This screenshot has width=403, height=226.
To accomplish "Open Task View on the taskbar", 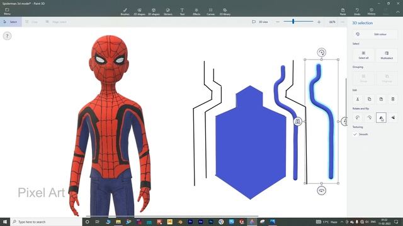I will coord(98,222).
